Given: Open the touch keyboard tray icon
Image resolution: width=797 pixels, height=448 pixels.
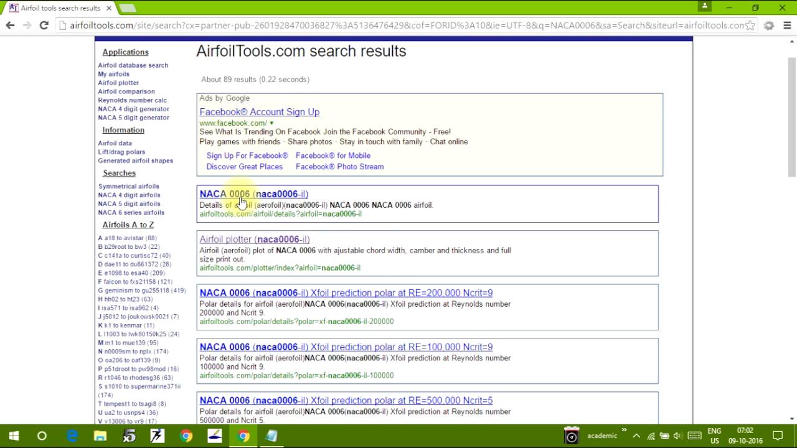Looking at the screenshot, I should [x=695, y=436].
